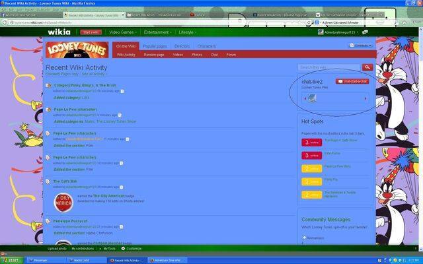
Task: Click the red search magnifier button
Action: [x=367, y=67]
